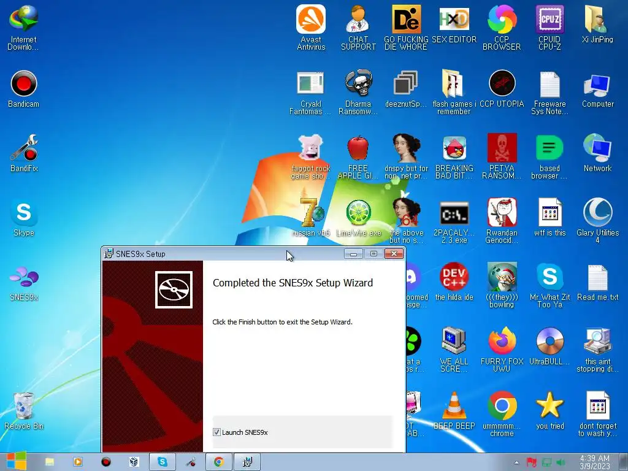
Task: Select the Read me.txt file
Action: (597, 282)
